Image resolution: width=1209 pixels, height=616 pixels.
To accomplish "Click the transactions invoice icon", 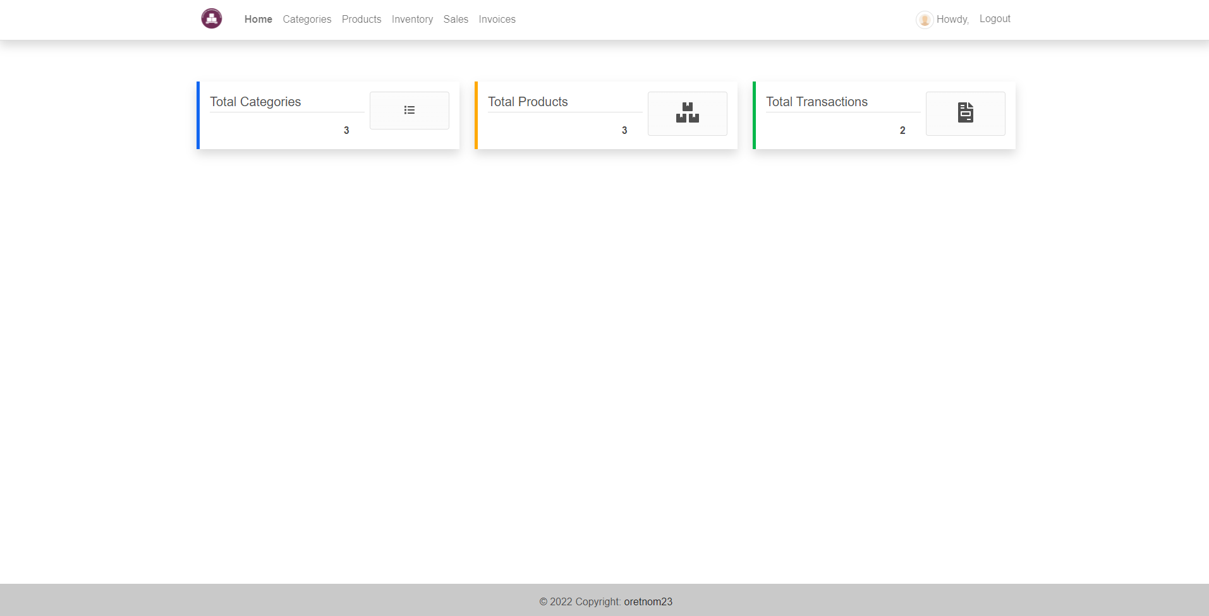I will [966, 113].
